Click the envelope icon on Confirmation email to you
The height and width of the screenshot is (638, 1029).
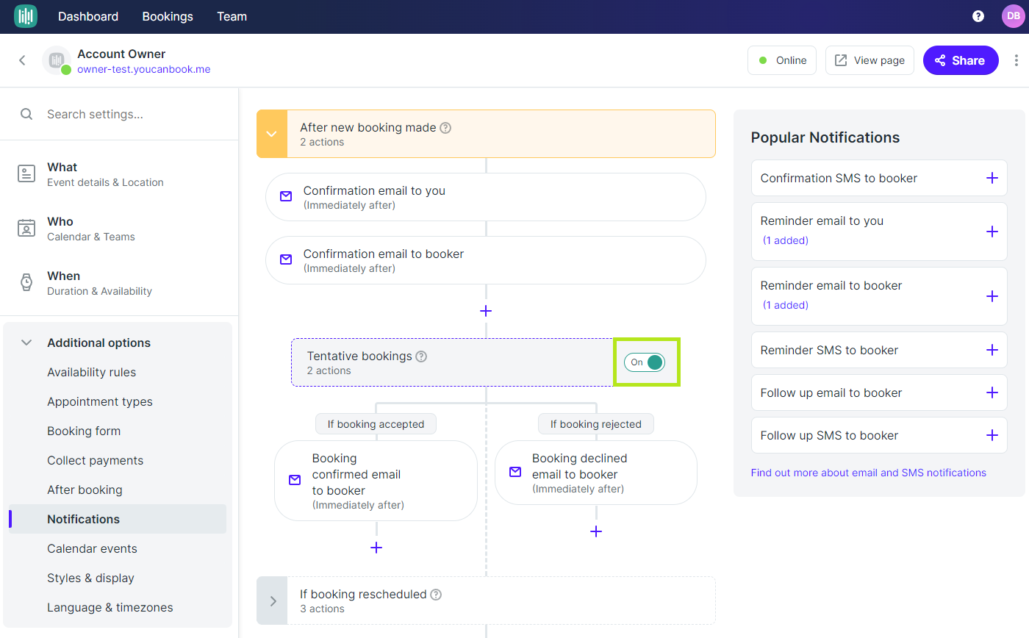(285, 196)
